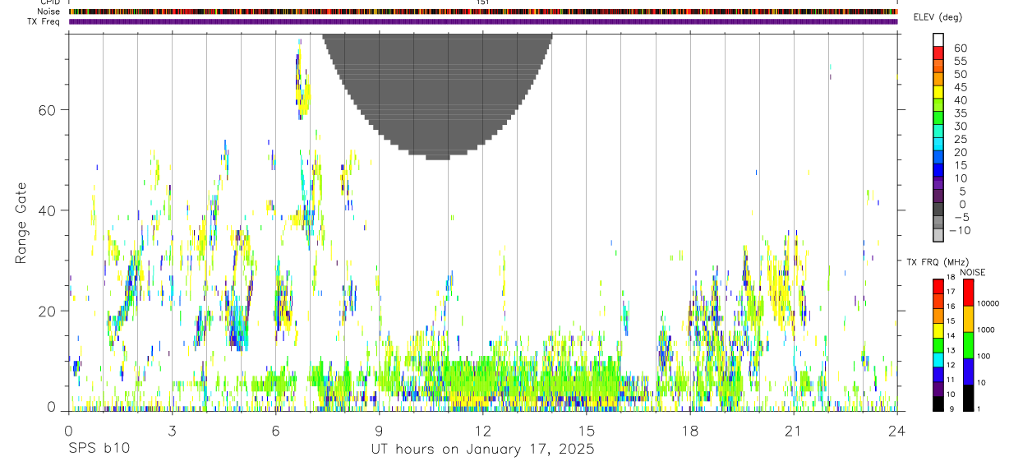This screenshot has width=1009, height=466.
Task: Click the x-axis tick label '3'
Action: click(172, 430)
